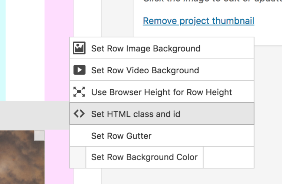Click the play icon beside Set Row Video Background

(x=79, y=70)
